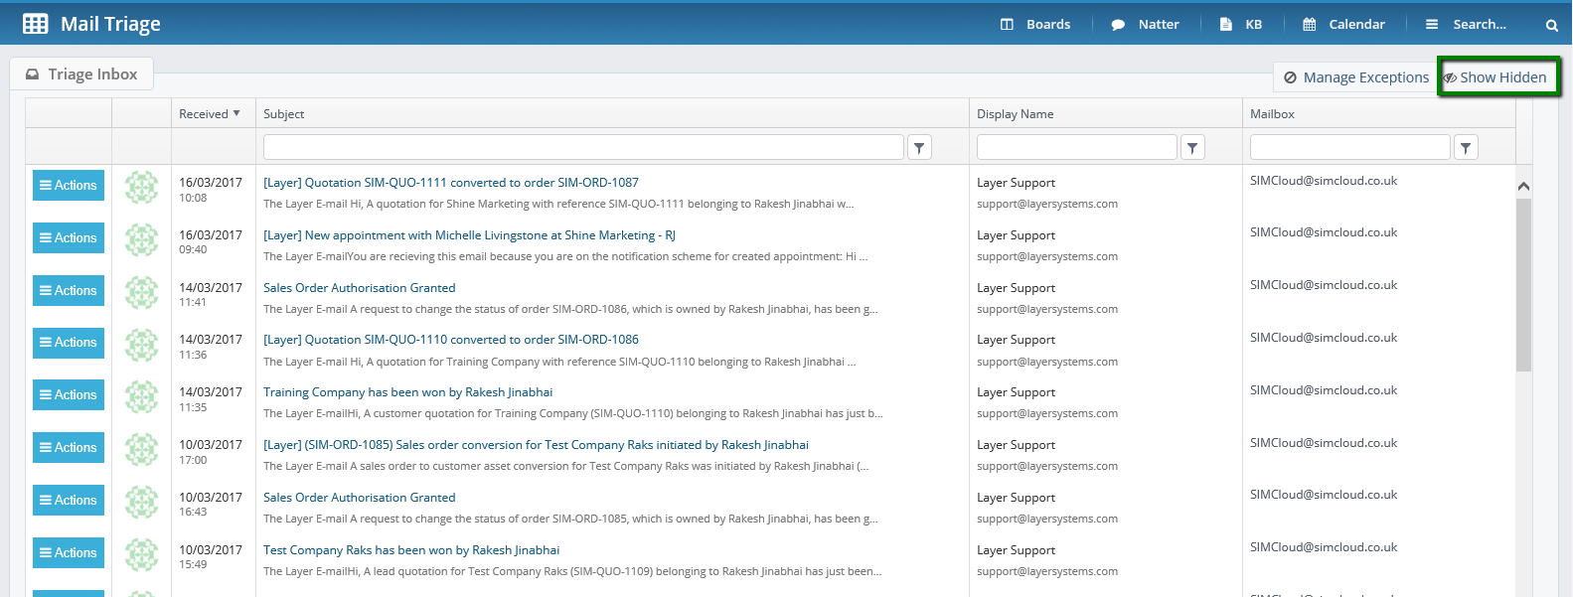
Task: Click the scrollbar up arrow
Action: click(1523, 186)
